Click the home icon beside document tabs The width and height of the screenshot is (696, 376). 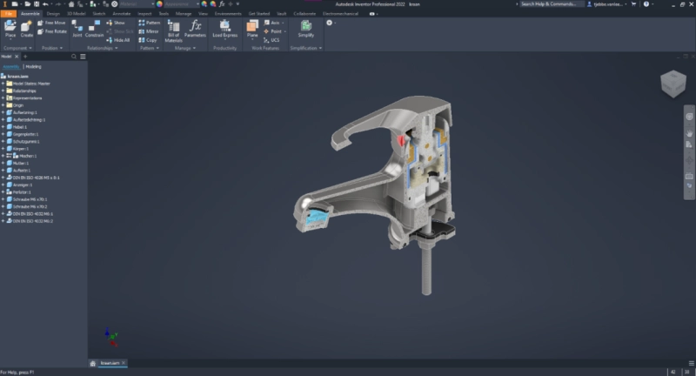pos(93,363)
